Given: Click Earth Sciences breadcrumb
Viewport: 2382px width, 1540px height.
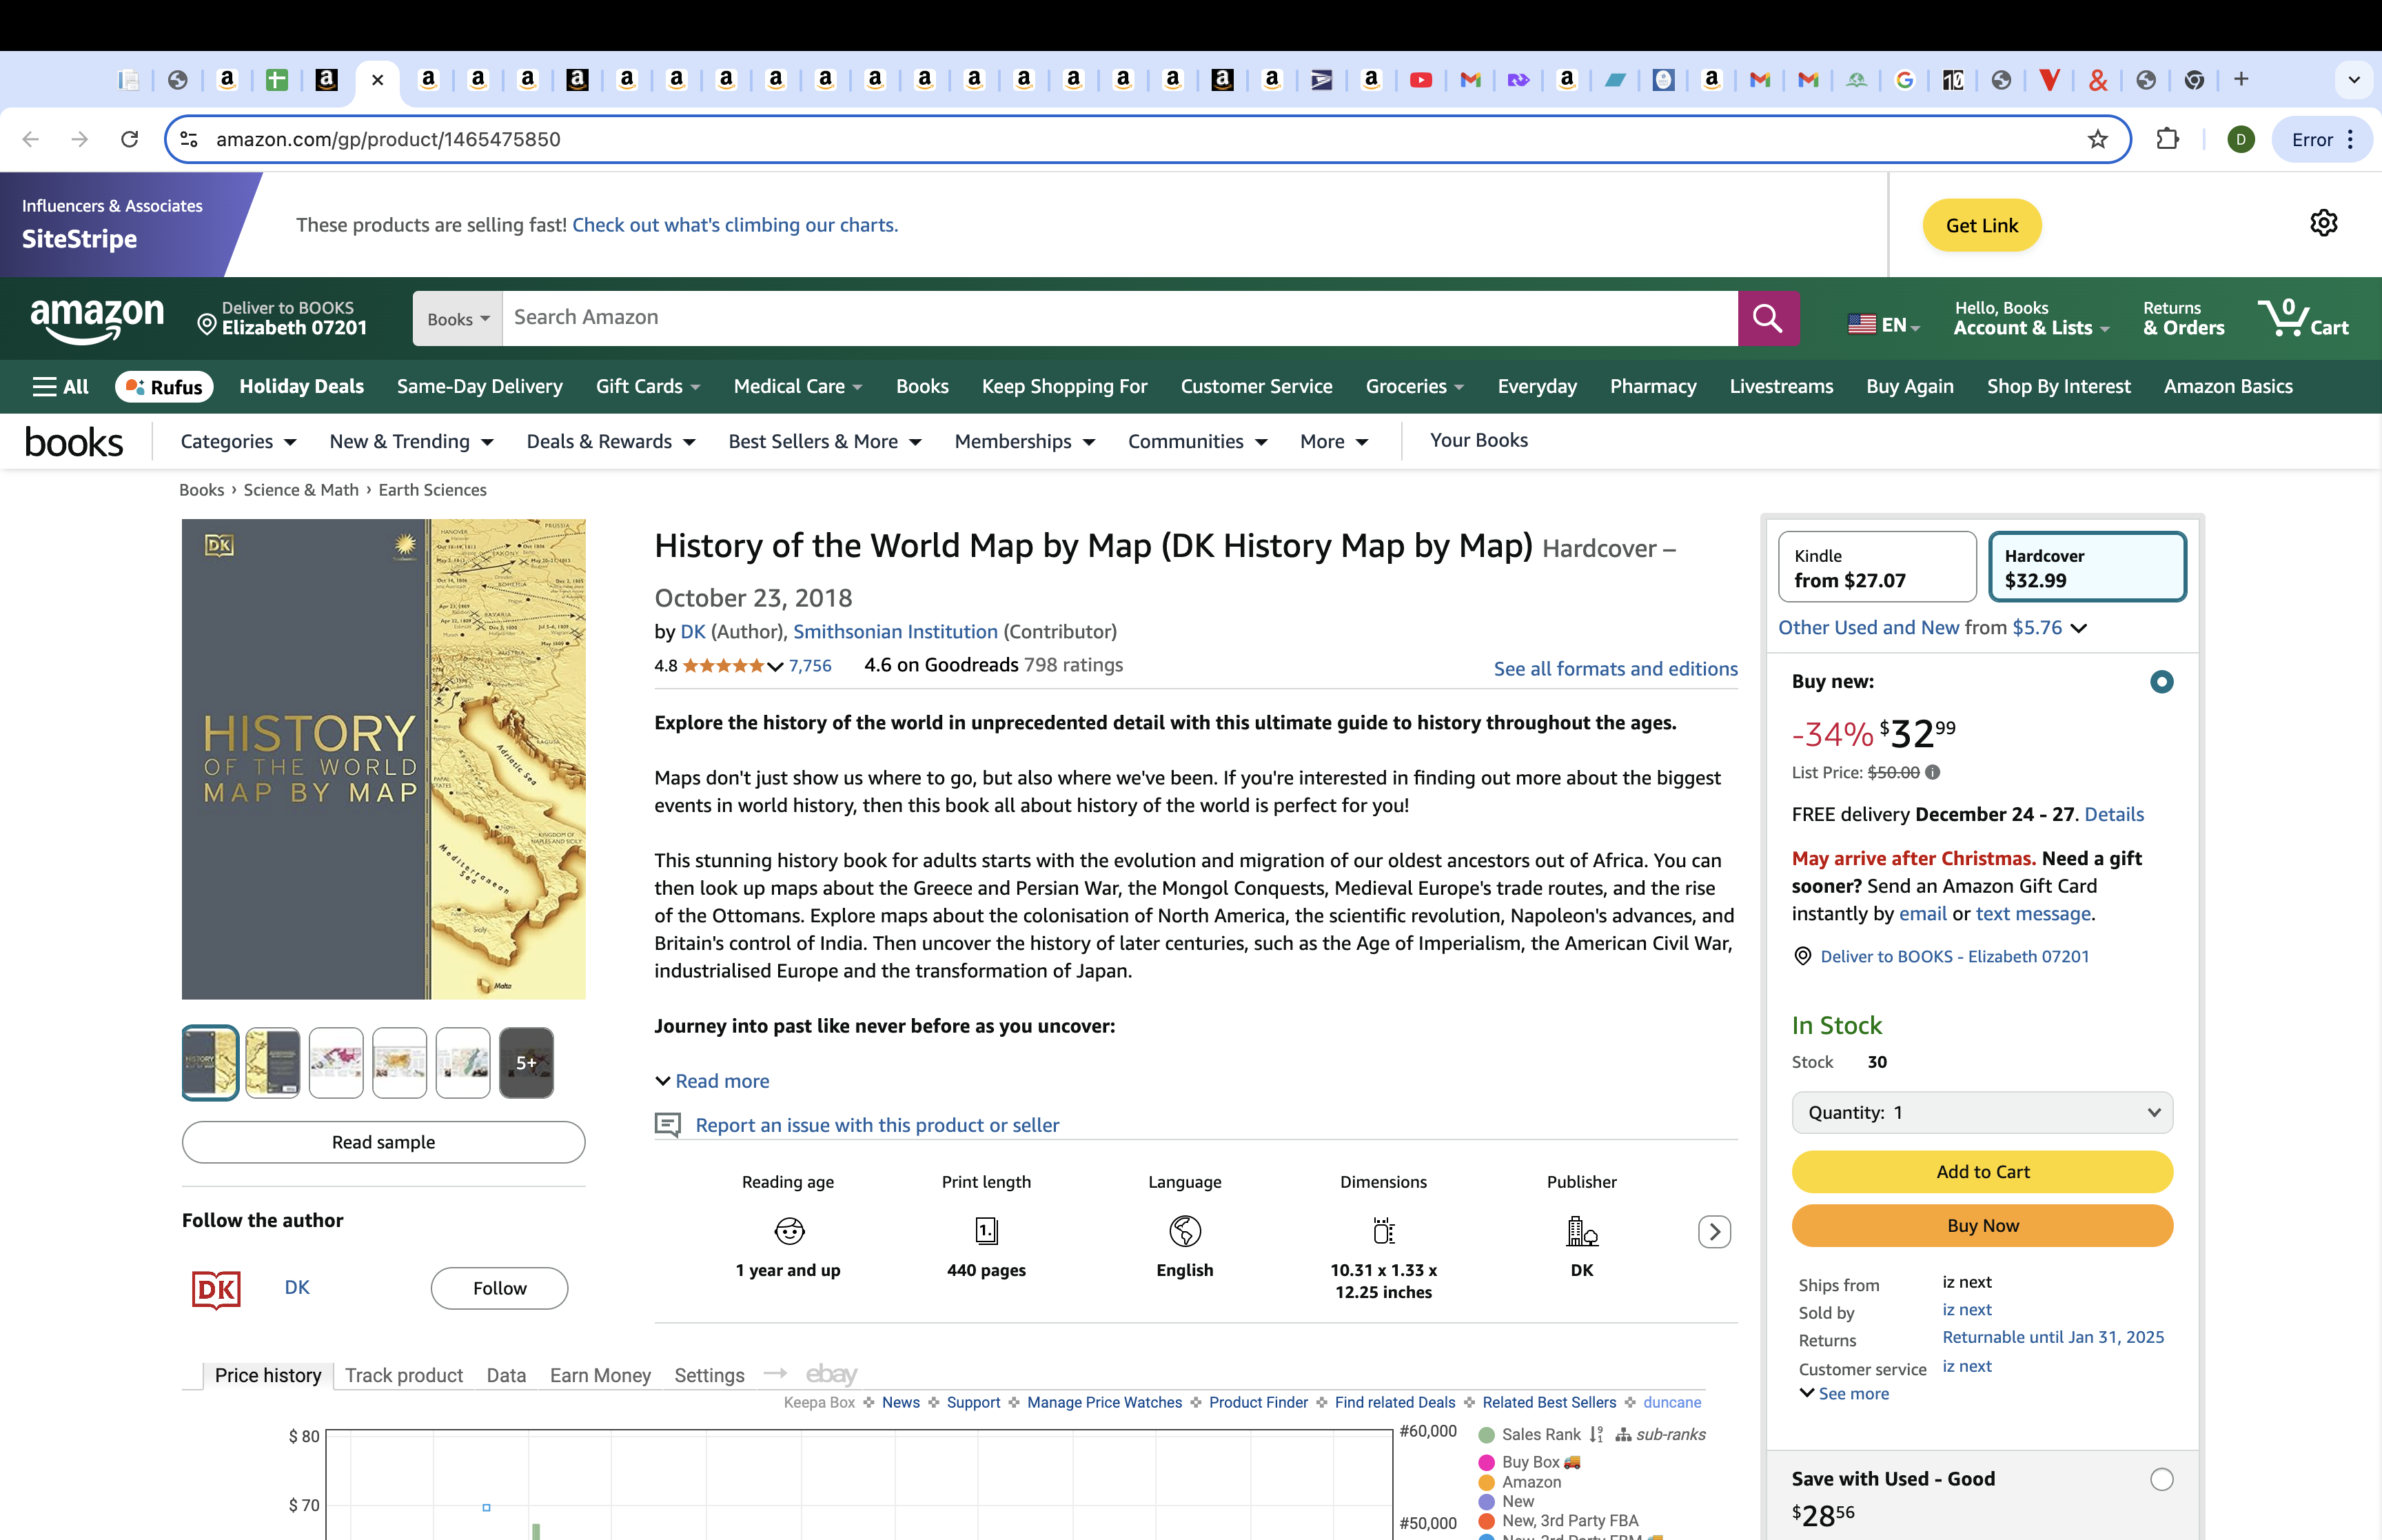Looking at the screenshot, I should pyautogui.click(x=432, y=490).
